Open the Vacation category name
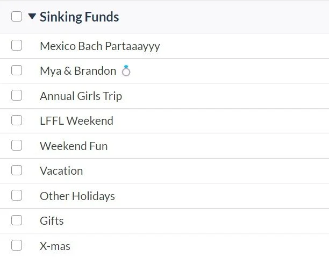329x257 pixels. tap(61, 170)
